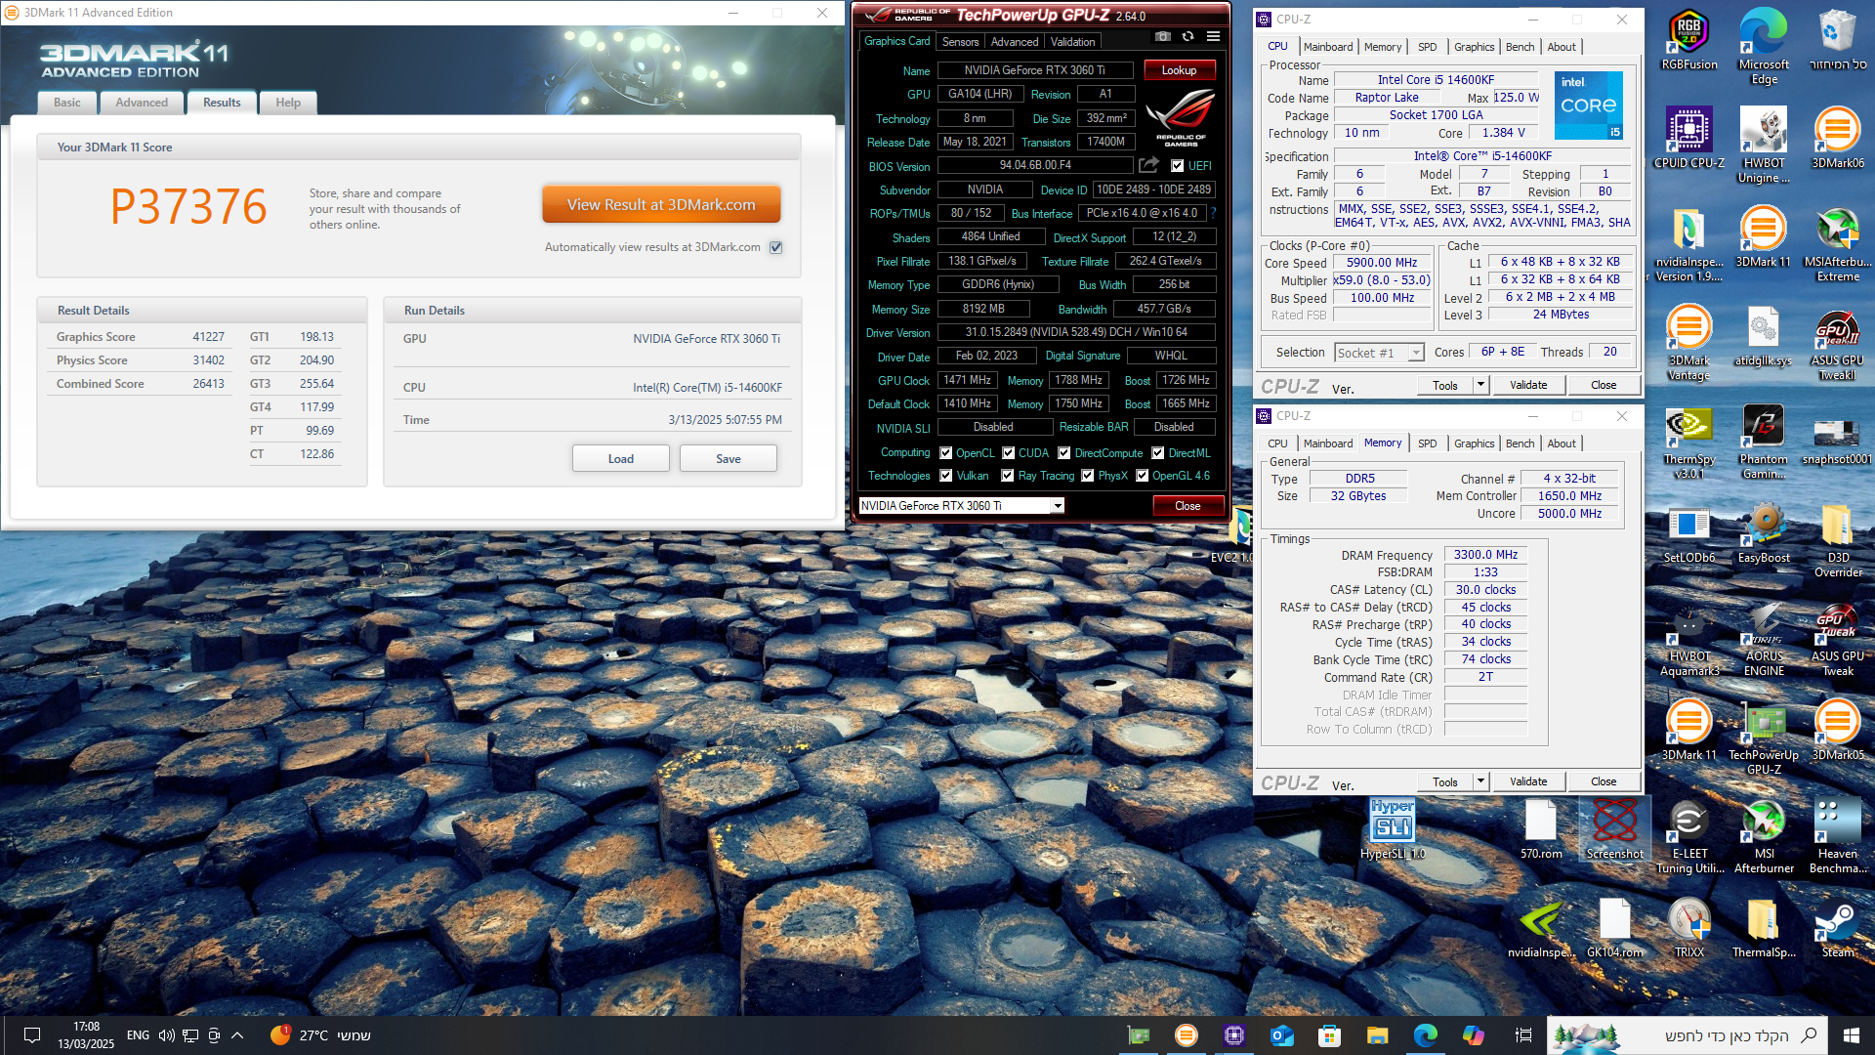This screenshot has height=1055, width=1875.
Task: Switch to the Validation tab in GPU-Z
Action: click(x=1072, y=42)
